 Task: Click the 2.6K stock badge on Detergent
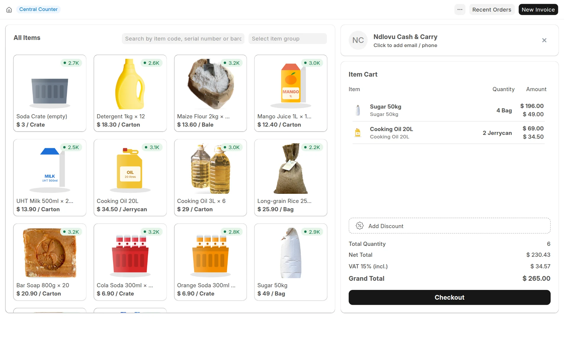[x=151, y=63]
